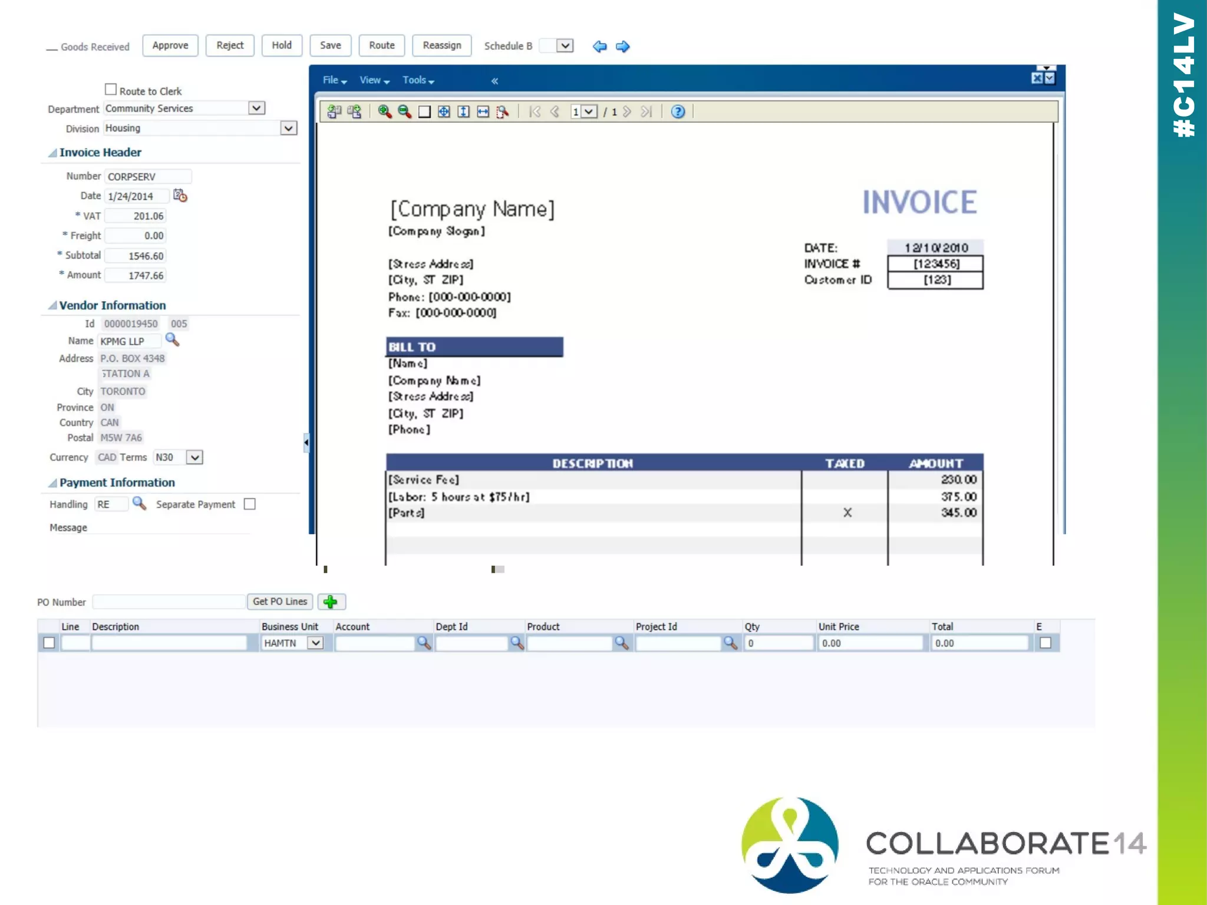1207x905 pixels.
Task: Expand the Business Unit HAMTN dropdown
Action: pyautogui.click(x=316, y=643)
